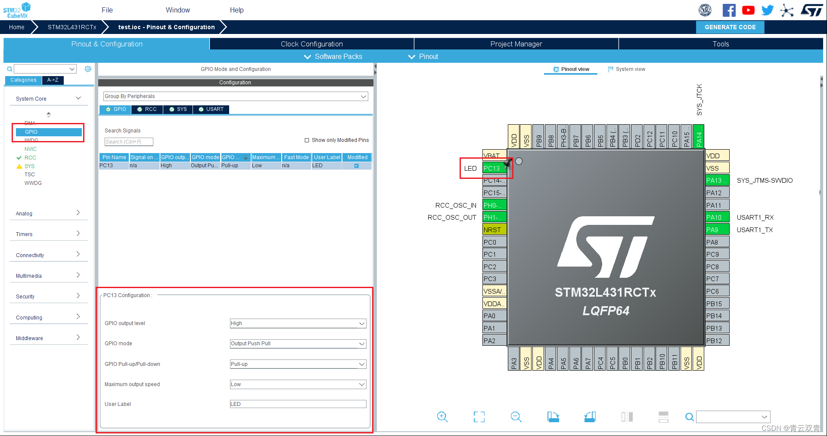This screenshot has height=436, width=827.
Task: Switch to System view
Action: [x=626, y=69]
